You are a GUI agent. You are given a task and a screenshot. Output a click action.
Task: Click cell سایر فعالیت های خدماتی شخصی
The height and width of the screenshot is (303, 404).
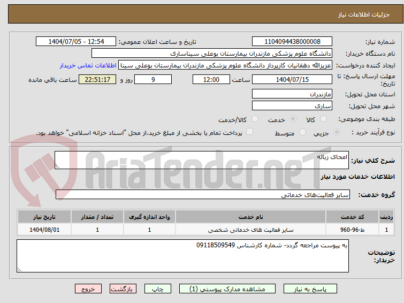[251, 230]
